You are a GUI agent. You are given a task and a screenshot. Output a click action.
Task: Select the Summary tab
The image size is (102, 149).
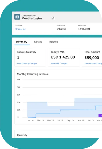21,42
